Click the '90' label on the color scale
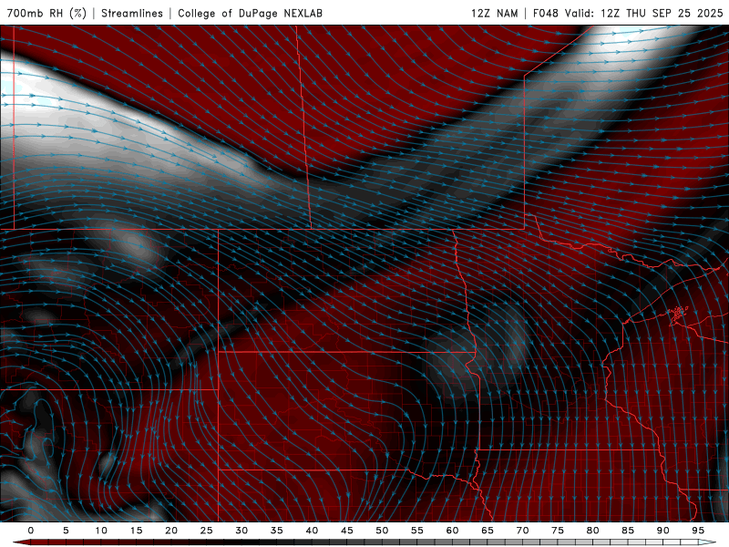 tap(662, 531)
